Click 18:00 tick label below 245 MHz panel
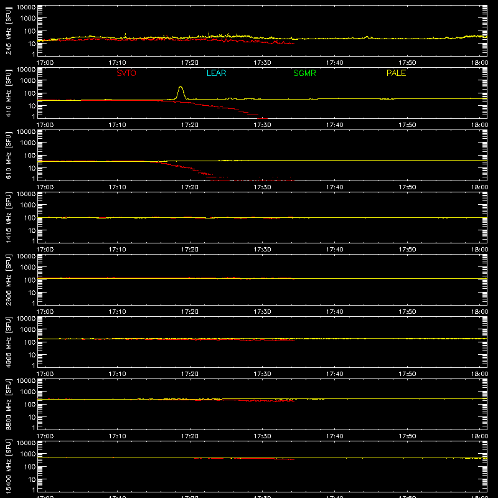Image resolution: width=498 pixels, height=498 pixels. 479,63
